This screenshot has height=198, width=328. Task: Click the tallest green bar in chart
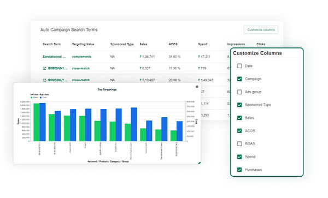[x=37, y=122]
